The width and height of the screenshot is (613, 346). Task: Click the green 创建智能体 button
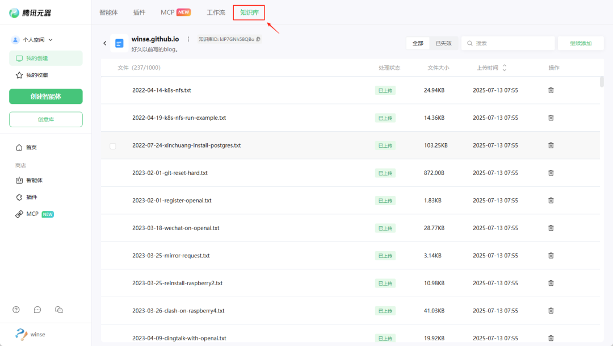pos(45,97)
